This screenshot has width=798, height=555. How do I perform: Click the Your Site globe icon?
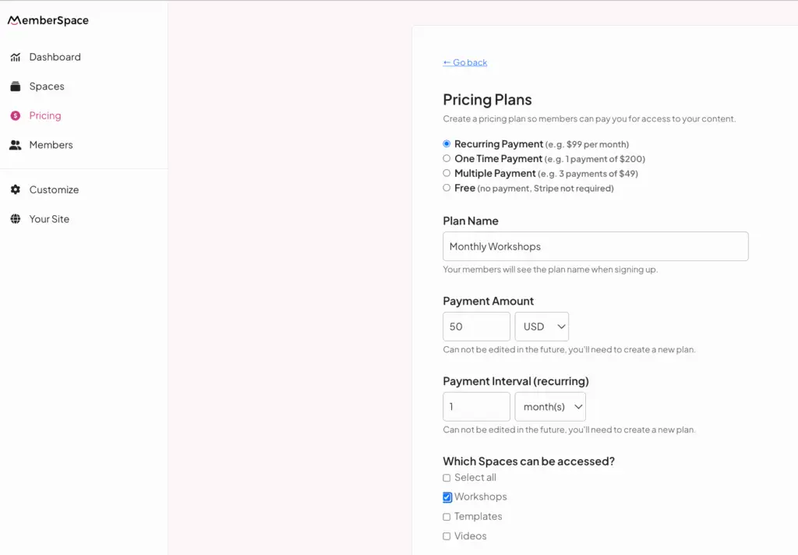click(16, 219)
